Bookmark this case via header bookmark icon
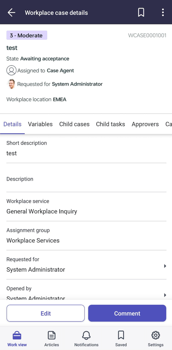Screen dimensions: 172x350 coord(141,12)
